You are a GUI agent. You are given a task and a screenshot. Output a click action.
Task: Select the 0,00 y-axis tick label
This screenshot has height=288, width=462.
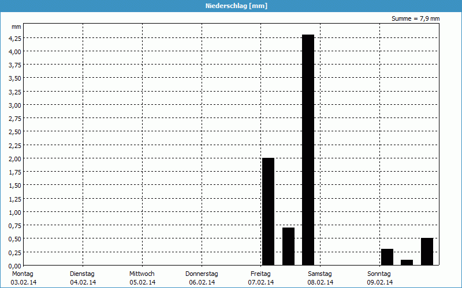[x=15, y=266]
